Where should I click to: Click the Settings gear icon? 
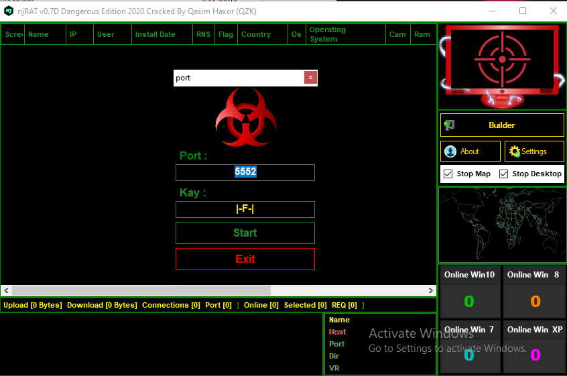coord(515,151)
